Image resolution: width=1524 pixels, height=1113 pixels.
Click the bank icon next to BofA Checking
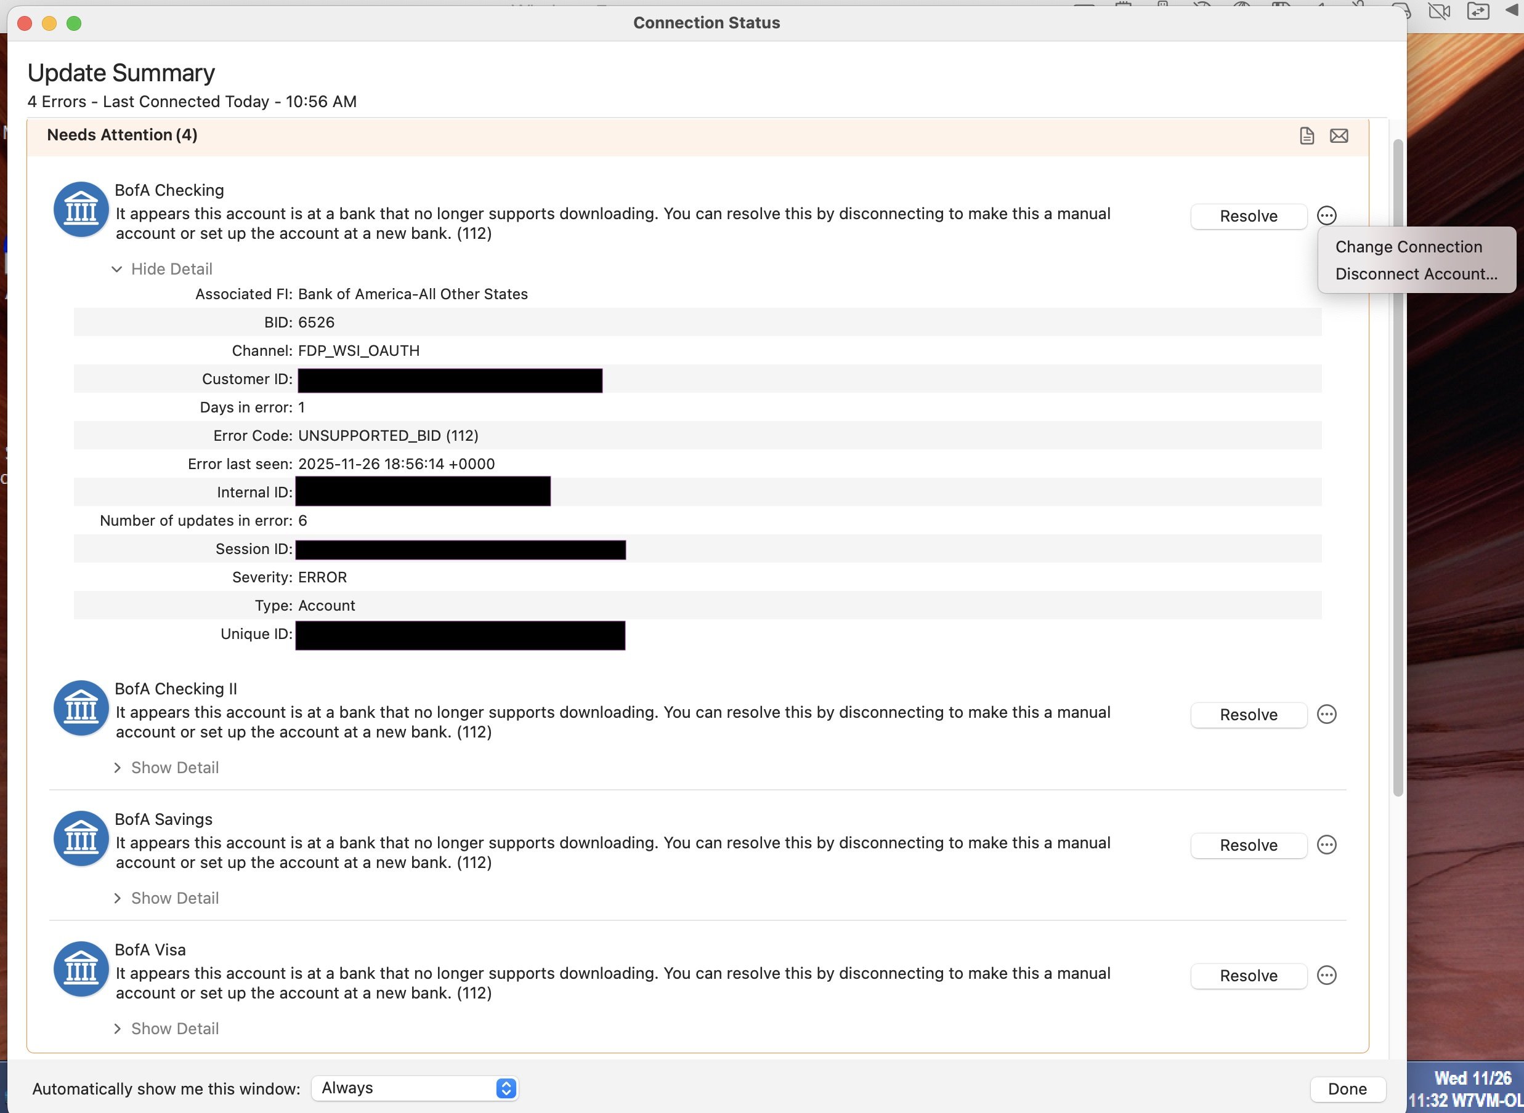(81, 209)
